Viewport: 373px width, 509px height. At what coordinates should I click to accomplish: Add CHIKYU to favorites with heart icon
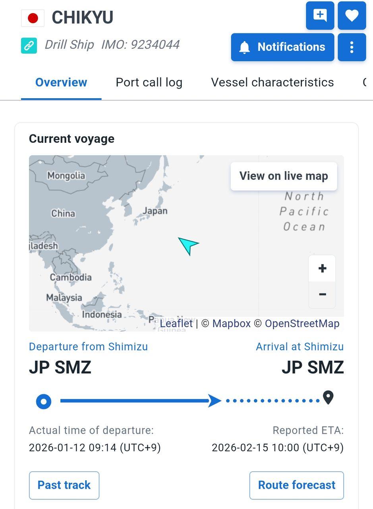[x=352, y=16]
